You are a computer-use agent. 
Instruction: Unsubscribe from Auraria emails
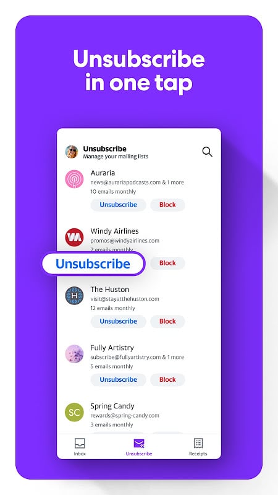[x=118, y=205]
